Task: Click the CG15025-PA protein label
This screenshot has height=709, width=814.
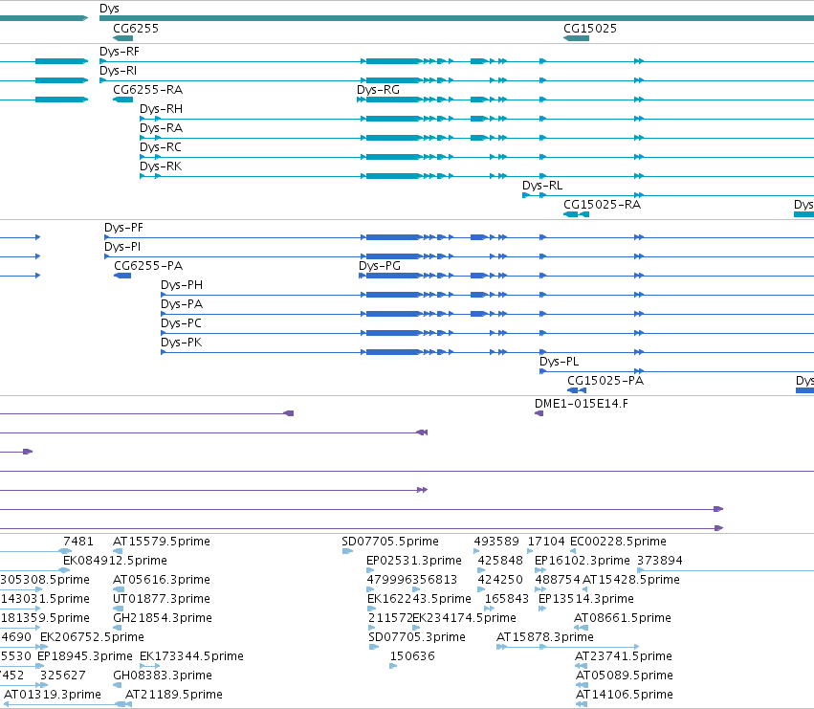Action: [x=605, y=381]
